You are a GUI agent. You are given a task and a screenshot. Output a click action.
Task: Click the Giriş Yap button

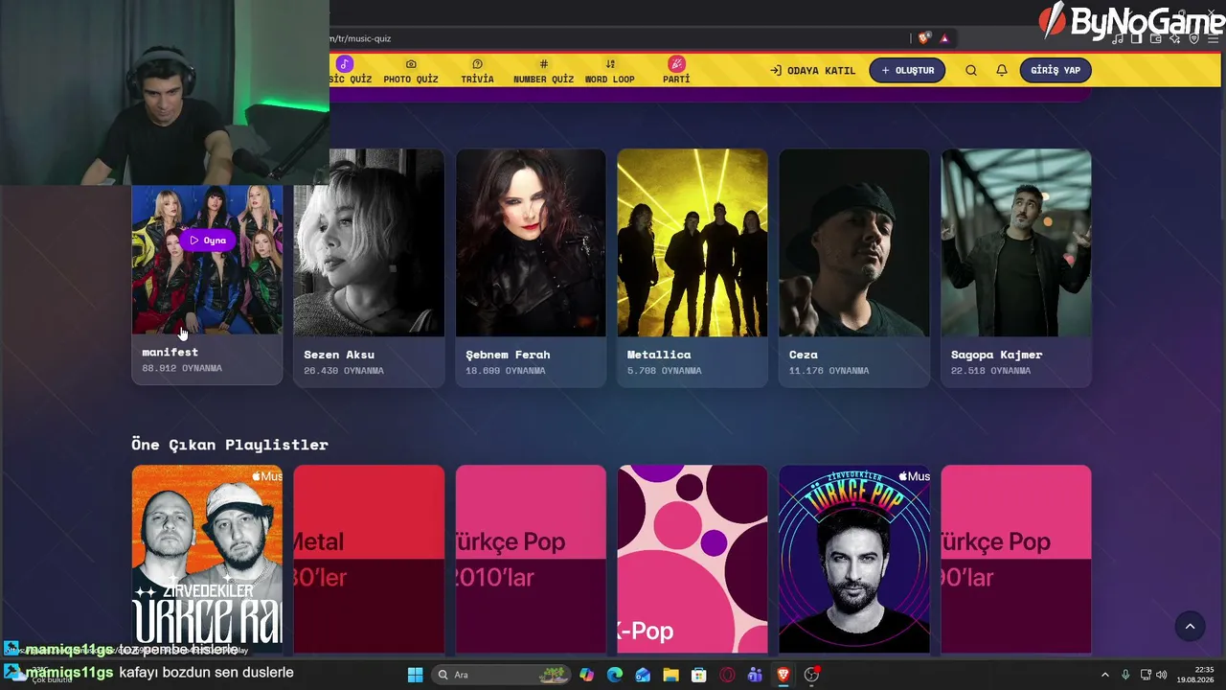tap(1056, 70)
